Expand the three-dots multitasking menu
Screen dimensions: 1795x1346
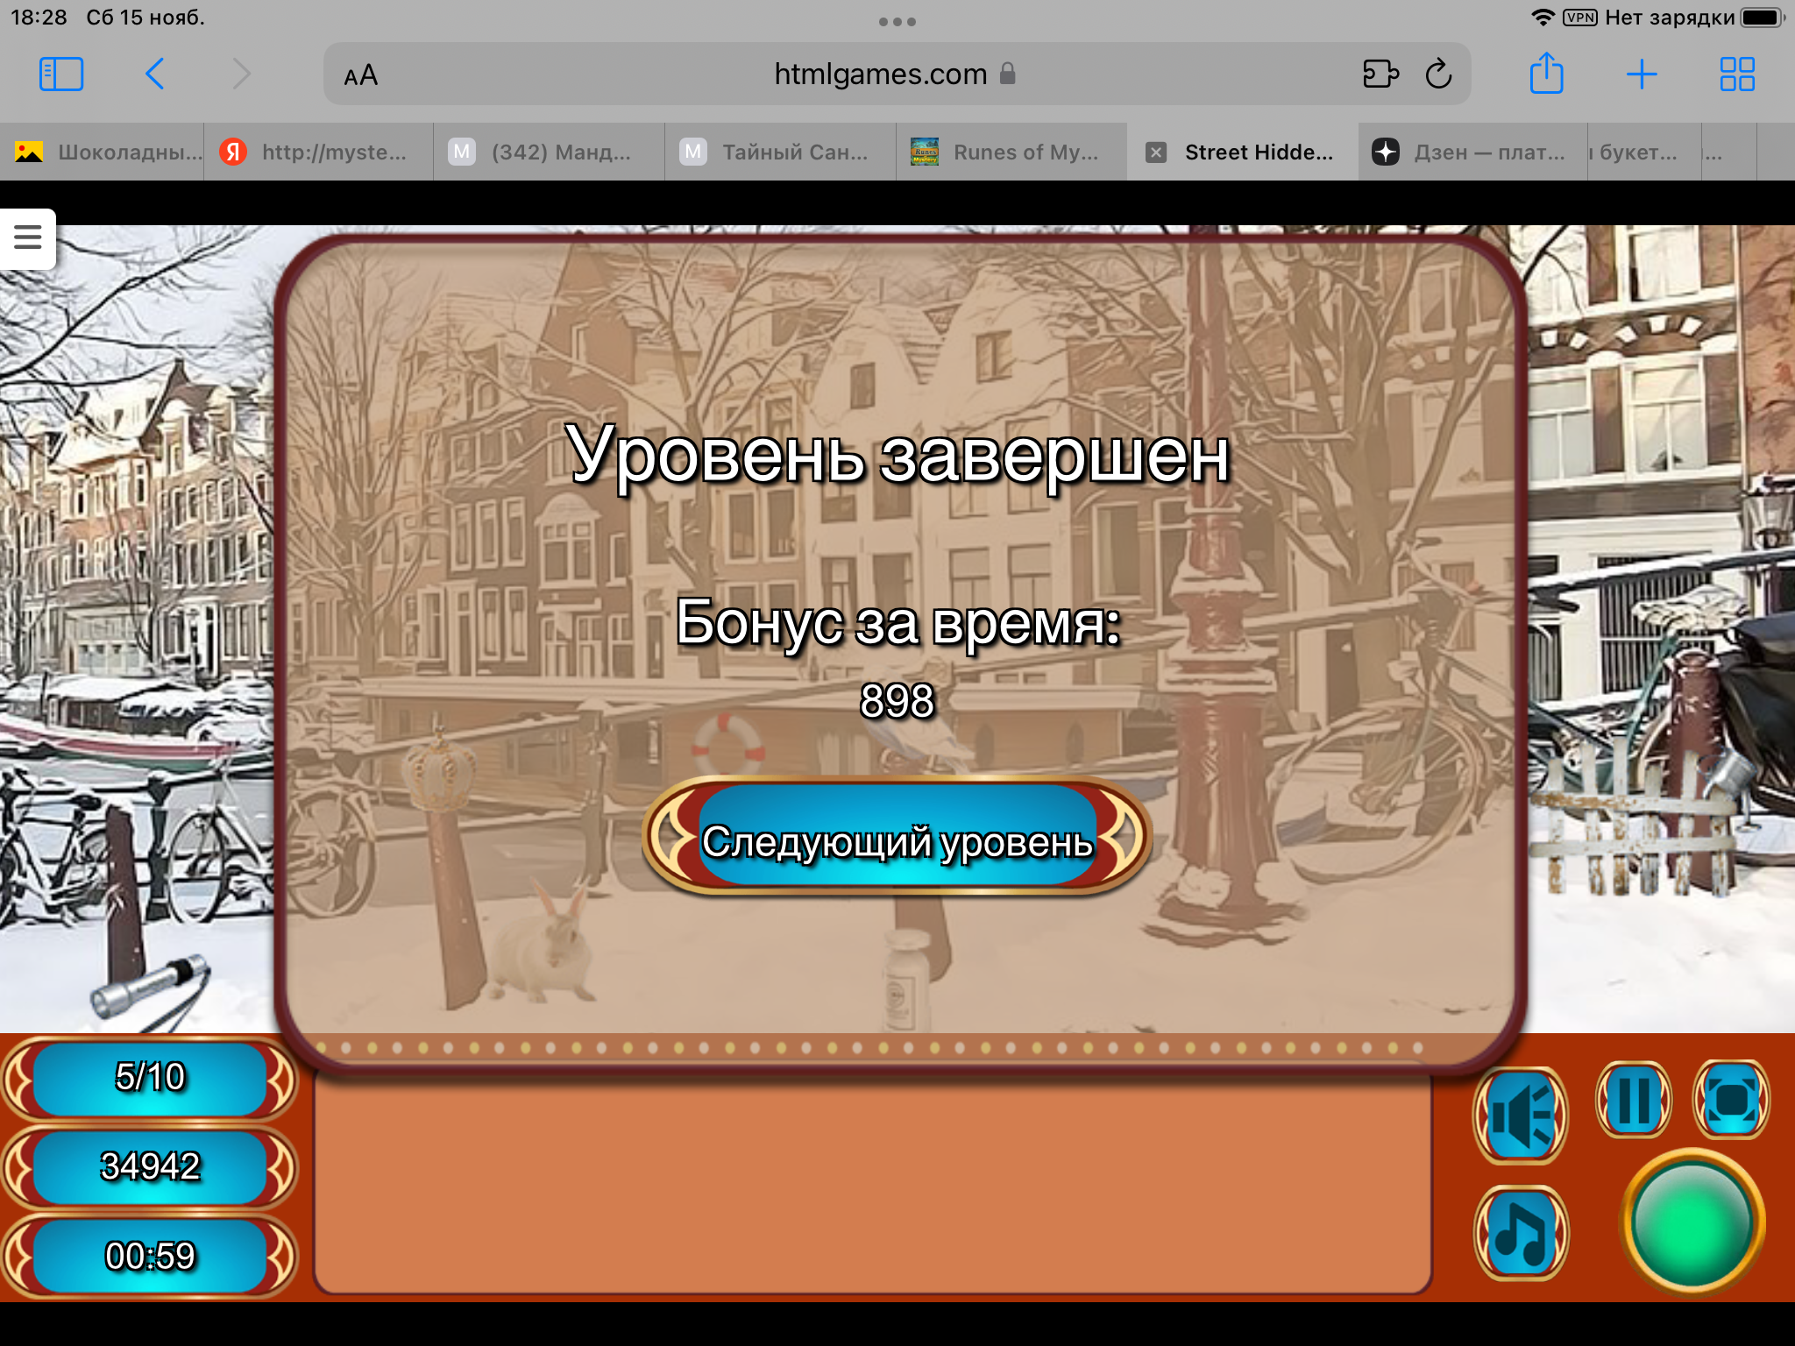pos(897,21)
